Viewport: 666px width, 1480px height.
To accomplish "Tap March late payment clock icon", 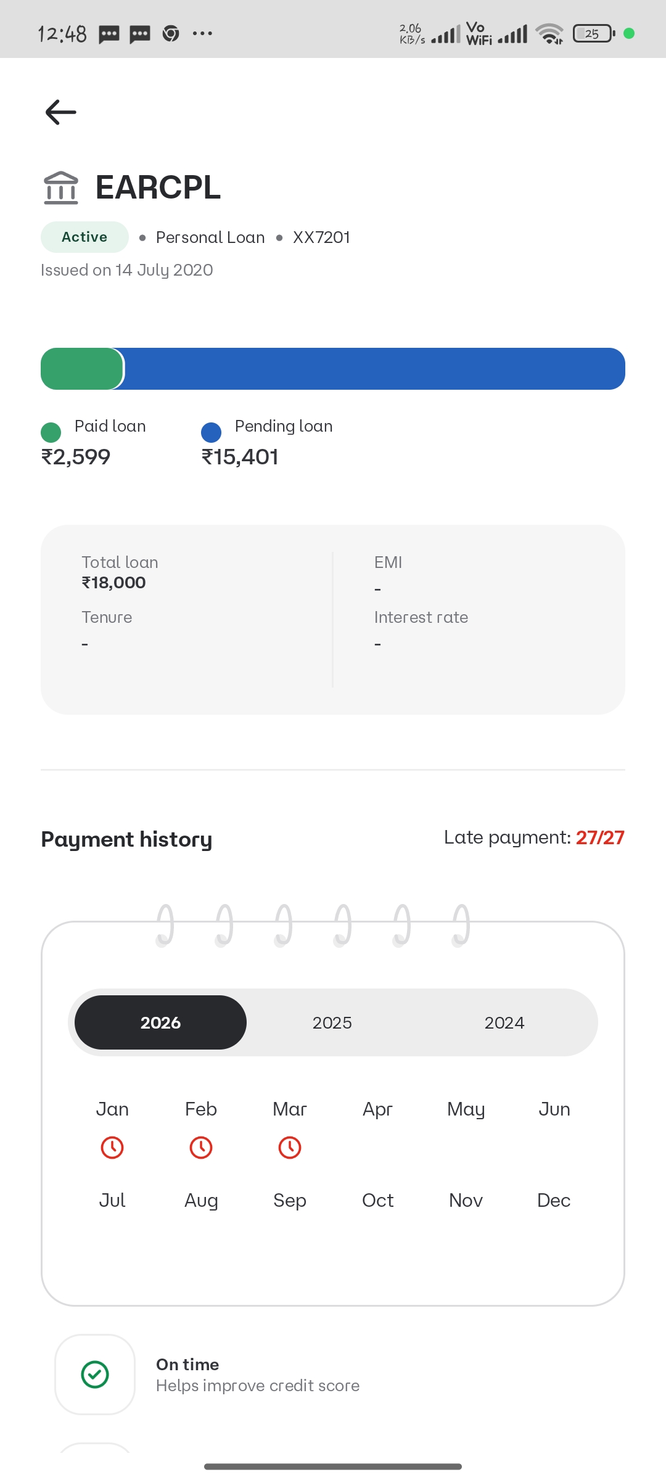I will tap(290, 1148).
